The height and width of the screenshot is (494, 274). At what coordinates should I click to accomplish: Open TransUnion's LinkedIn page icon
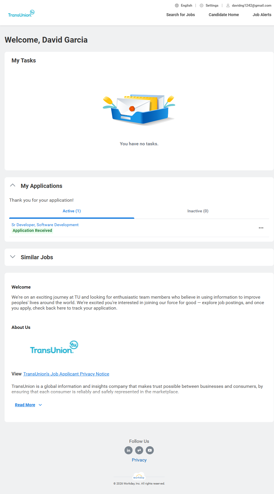point(129,450)
